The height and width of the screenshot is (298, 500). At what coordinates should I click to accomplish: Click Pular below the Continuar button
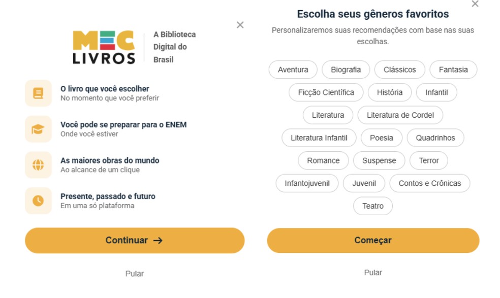134,273
